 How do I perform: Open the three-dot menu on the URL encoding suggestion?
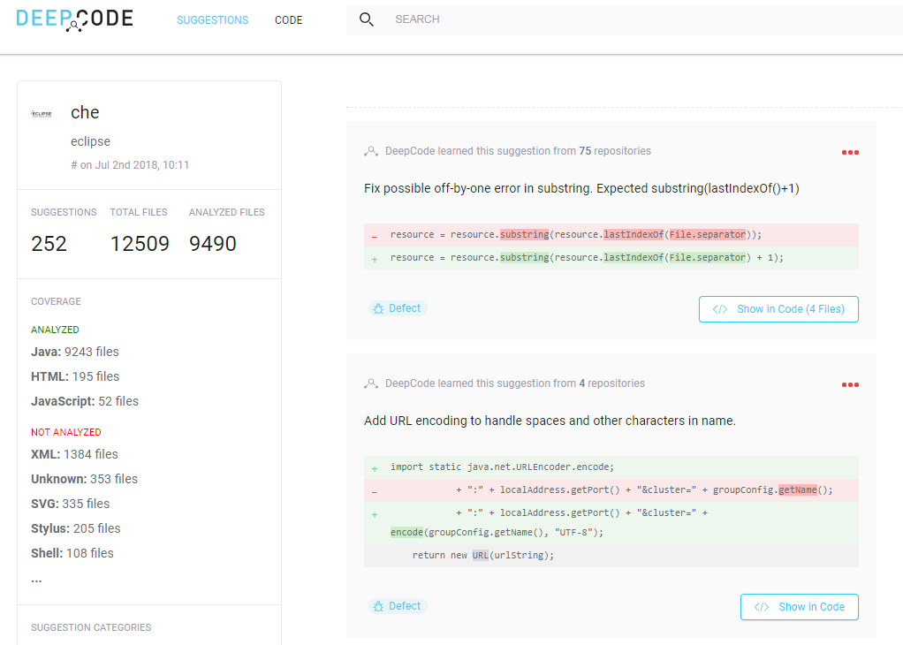[x=850, y=383]
